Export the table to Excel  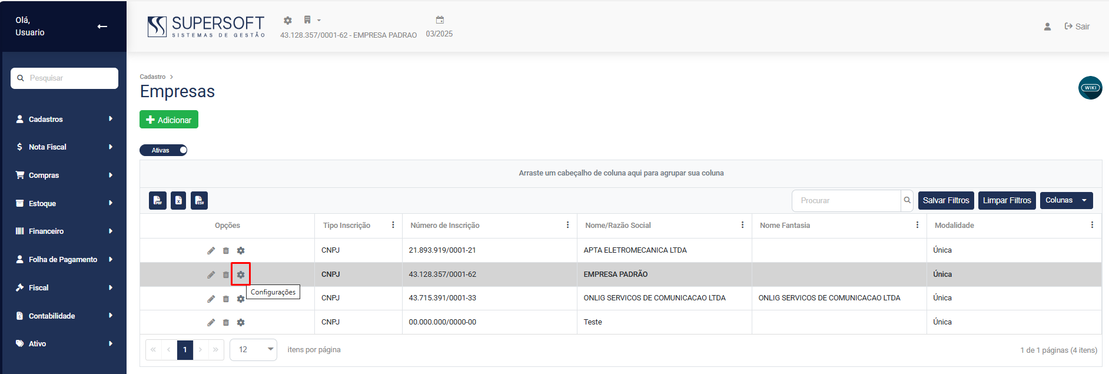pyautogui.click(x=178, y=201)
